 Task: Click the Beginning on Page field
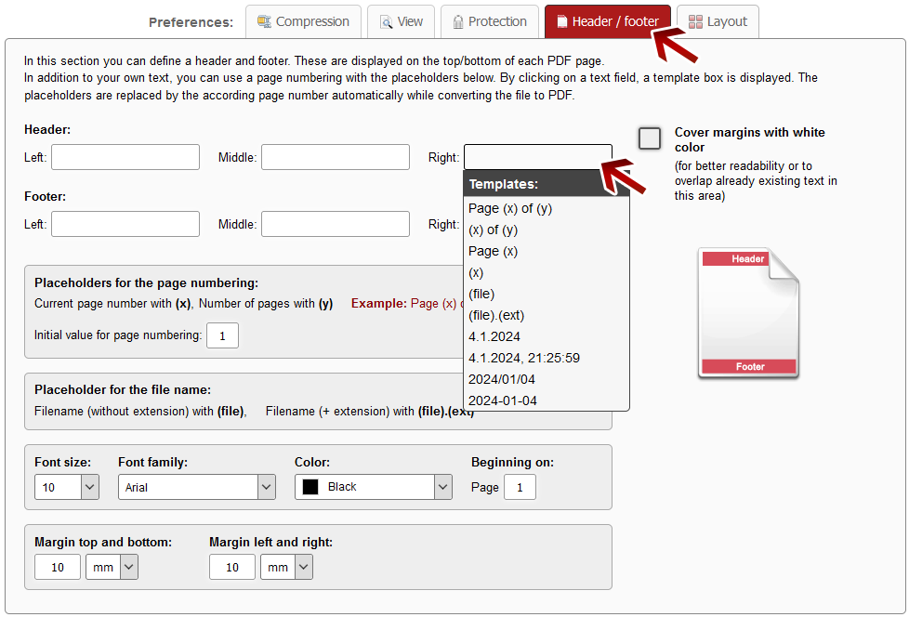tap(520, 487)
